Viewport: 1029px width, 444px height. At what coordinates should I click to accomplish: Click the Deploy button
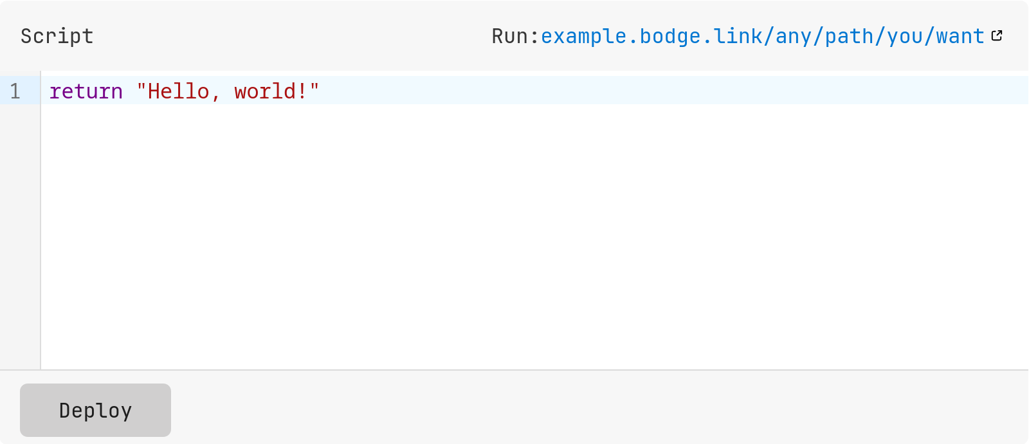95,410
